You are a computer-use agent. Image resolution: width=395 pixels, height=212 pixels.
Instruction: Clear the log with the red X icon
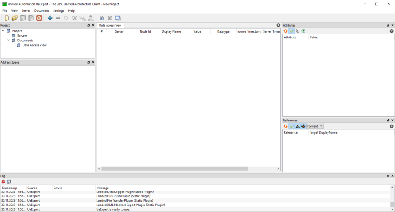tap(3, 182)
